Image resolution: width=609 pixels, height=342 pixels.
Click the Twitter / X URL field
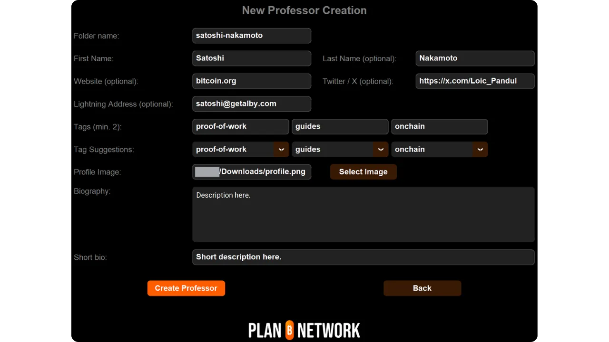pyautogui.click(x=475, y=81)
